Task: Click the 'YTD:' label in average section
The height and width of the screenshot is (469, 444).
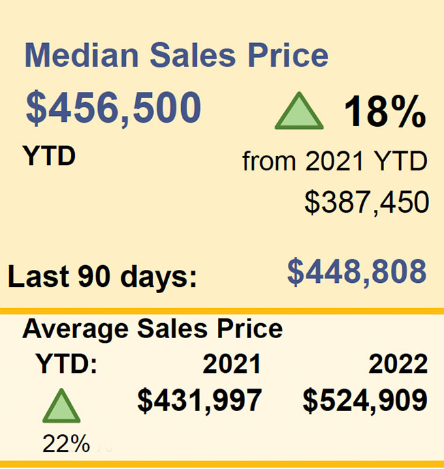Action: point(66,364)
